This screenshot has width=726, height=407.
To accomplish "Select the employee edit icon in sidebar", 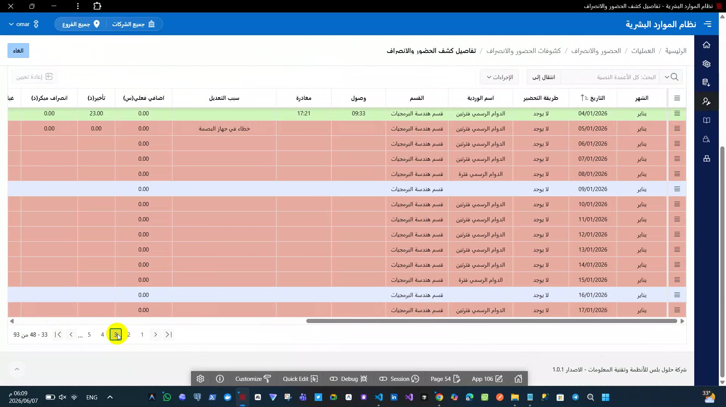I will pos(706,101).
